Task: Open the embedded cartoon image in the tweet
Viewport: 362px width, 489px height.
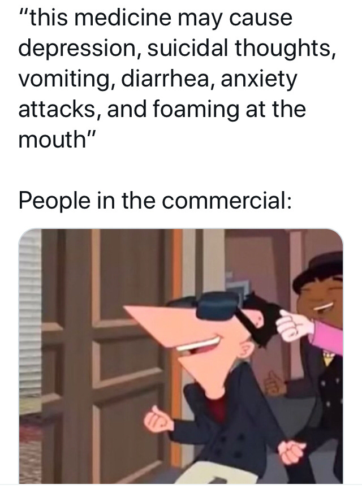Action: (x=180, y=356)
